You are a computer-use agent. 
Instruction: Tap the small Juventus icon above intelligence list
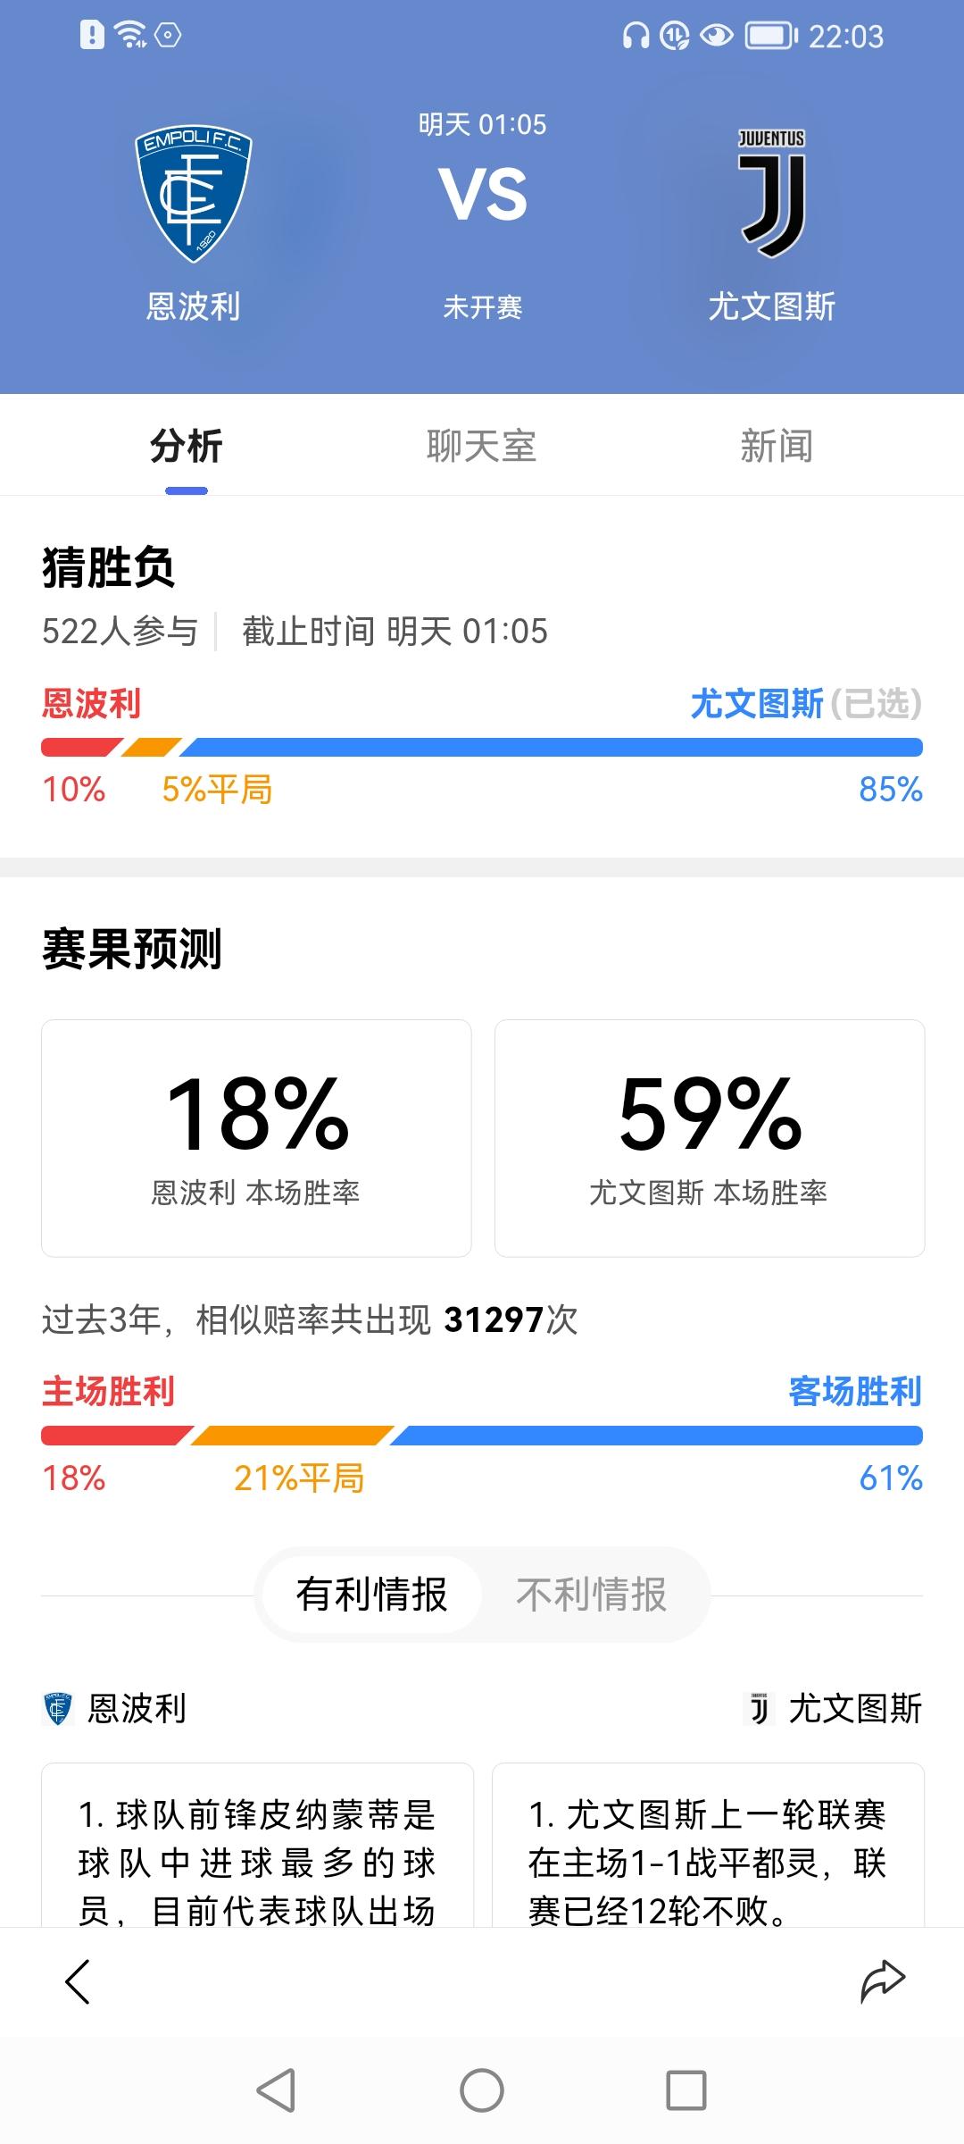click(759, 1709)
